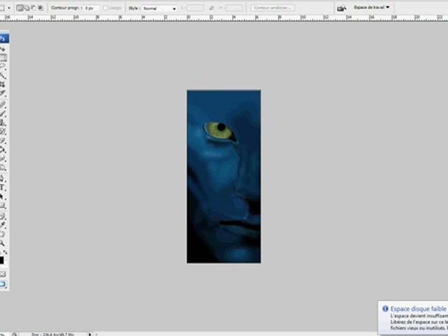
Task: Open the Style dropdown set to Normal
Action: 160,8
